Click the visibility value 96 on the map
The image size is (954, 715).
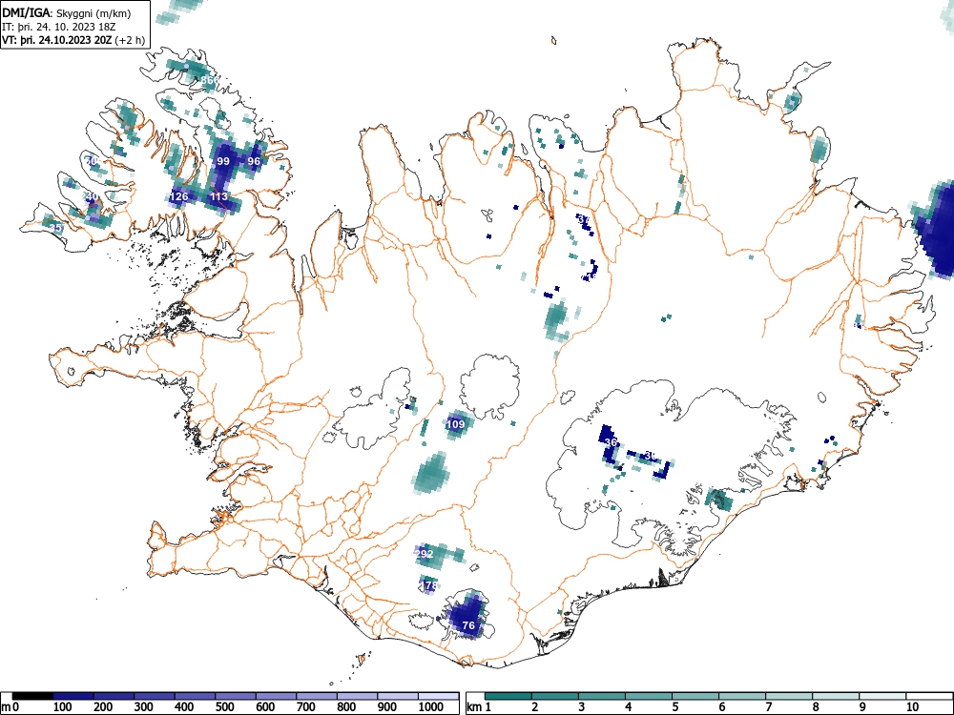[254, 161]
